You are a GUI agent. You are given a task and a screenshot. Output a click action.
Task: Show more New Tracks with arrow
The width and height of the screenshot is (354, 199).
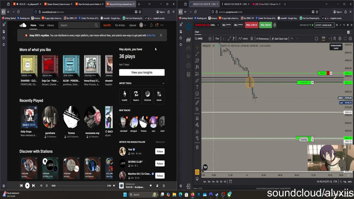click(162, 122)
